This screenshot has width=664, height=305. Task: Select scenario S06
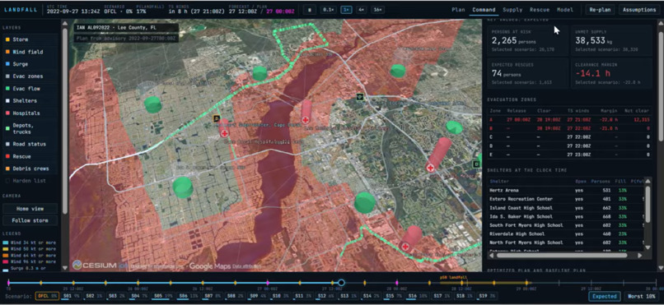pyautogui.click(x=188, y=297)
